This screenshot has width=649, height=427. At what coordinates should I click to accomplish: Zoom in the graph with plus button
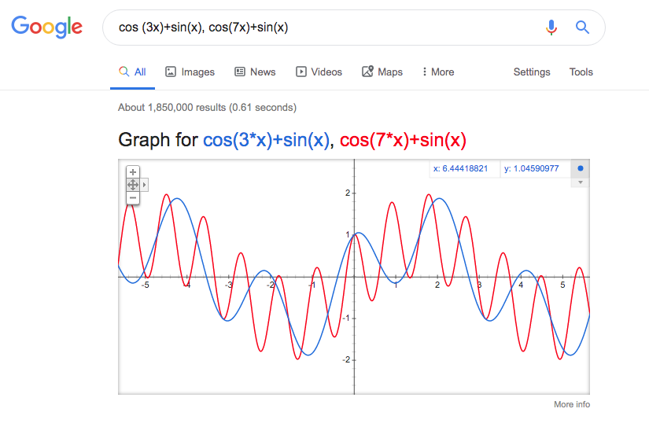133,171
